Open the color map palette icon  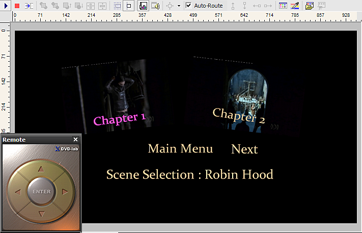[283, 6]
